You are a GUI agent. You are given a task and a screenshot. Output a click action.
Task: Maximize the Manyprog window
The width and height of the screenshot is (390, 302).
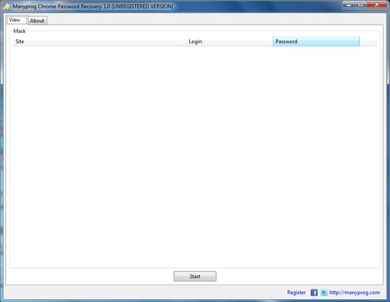tap(360, 4)
